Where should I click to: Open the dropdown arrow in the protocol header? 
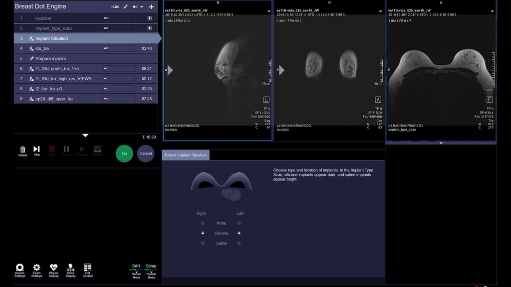pos(141,6)
